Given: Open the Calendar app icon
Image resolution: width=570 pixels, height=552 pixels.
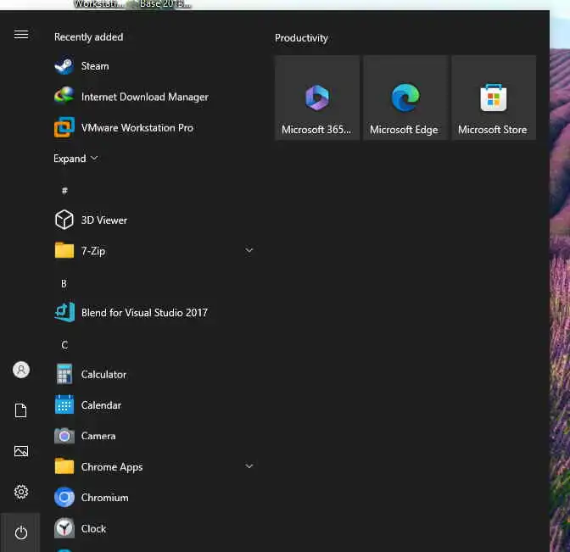Looking at the screenshot, I should point(64,404).
